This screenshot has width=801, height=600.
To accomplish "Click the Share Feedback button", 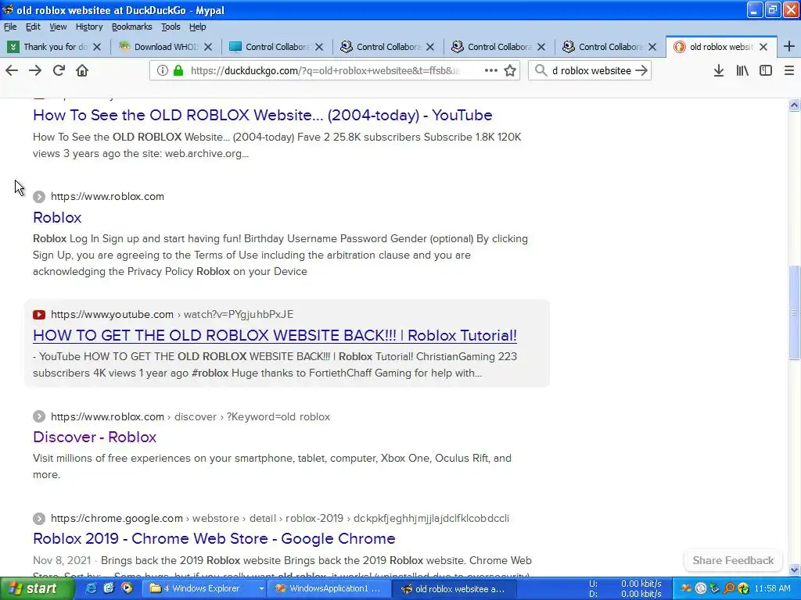I will pyautogui.click(x=733, y=561).
